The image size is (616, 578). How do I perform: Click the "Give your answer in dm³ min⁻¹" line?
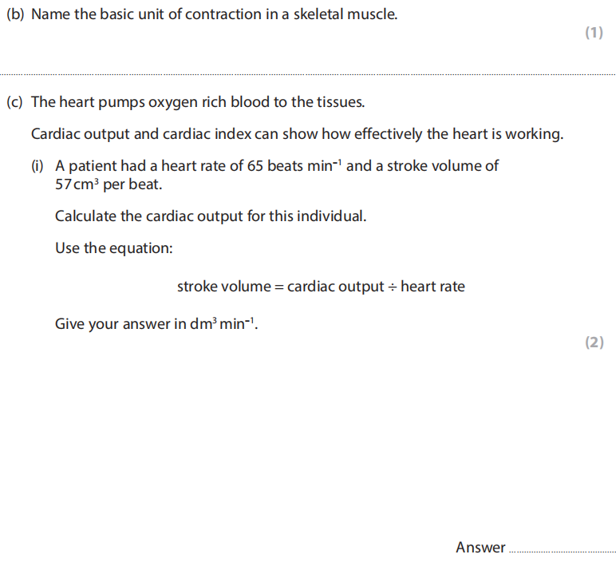tap(157, 324)
